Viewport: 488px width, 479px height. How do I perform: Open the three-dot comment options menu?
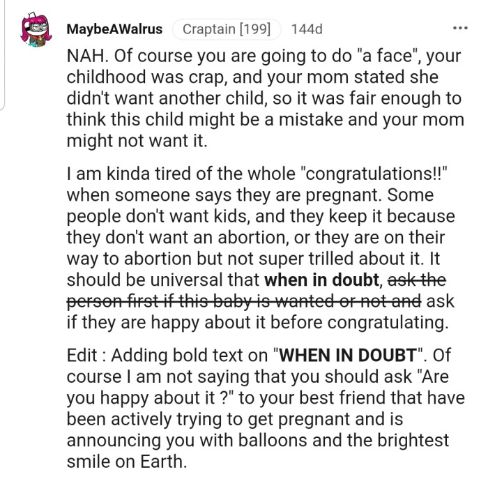[x=460, y=29]
